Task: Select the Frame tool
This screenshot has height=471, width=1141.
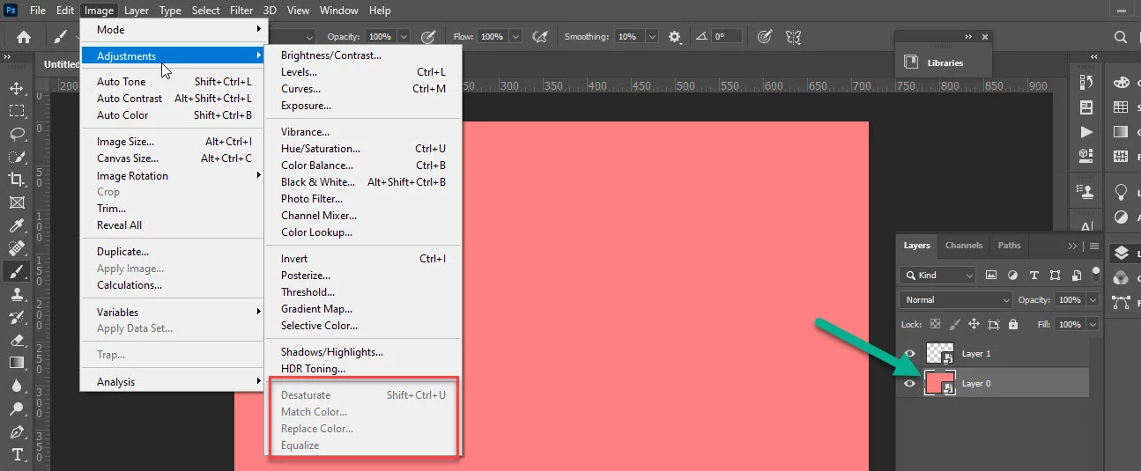Action: click(x=17, y=202)
